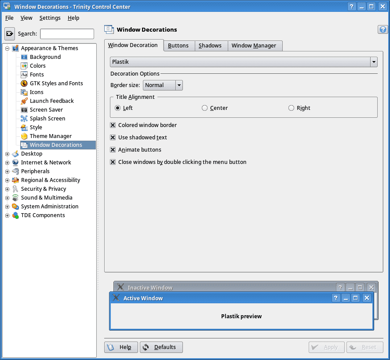Click the Inactive Window title in preview
Image resolution: width=390 pixels, height=360 pixels.
(x=150, y=287)
